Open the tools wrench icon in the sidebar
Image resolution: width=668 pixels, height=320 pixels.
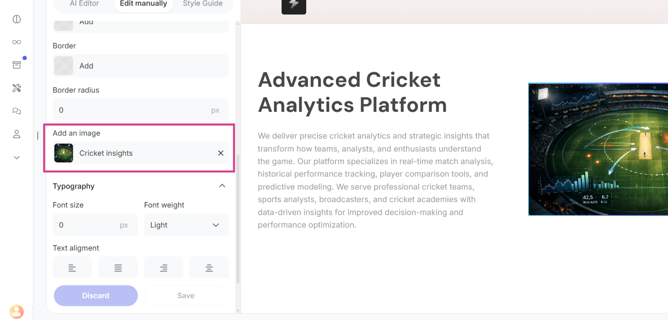tap(17, 88)
